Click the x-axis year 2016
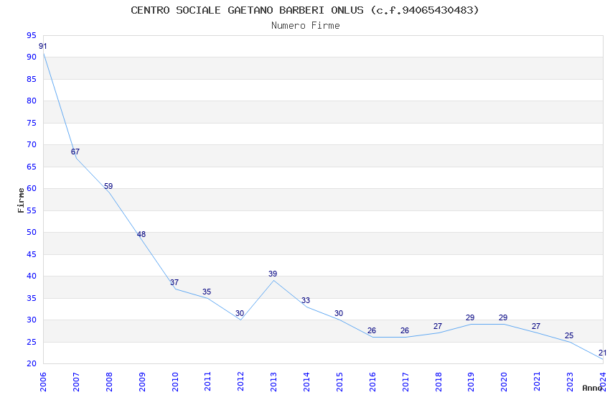The height and width of the screenshot is (395, 610). tap(372, 382)
